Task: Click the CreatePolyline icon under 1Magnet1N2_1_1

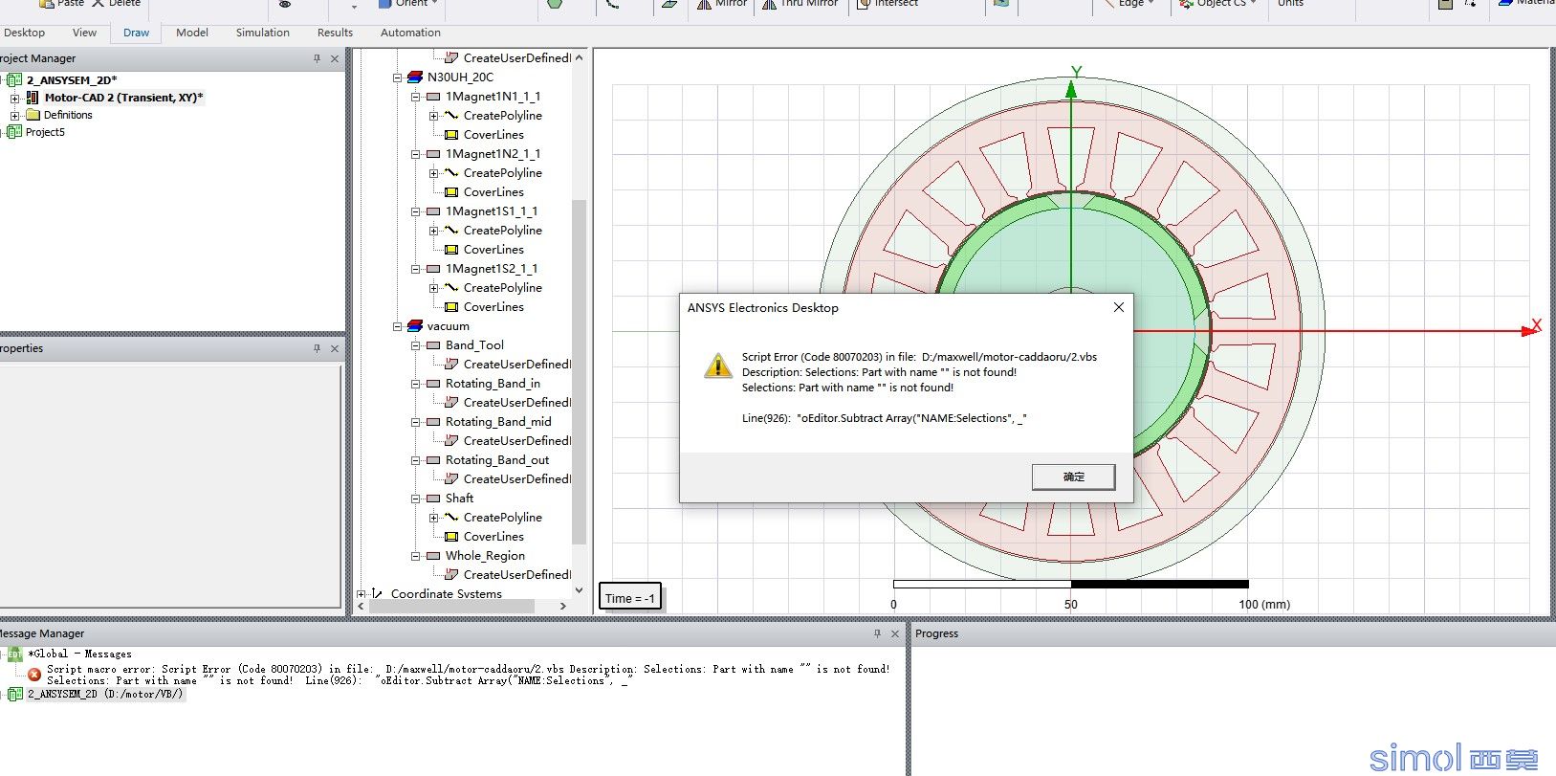Action: click(451, 173)
